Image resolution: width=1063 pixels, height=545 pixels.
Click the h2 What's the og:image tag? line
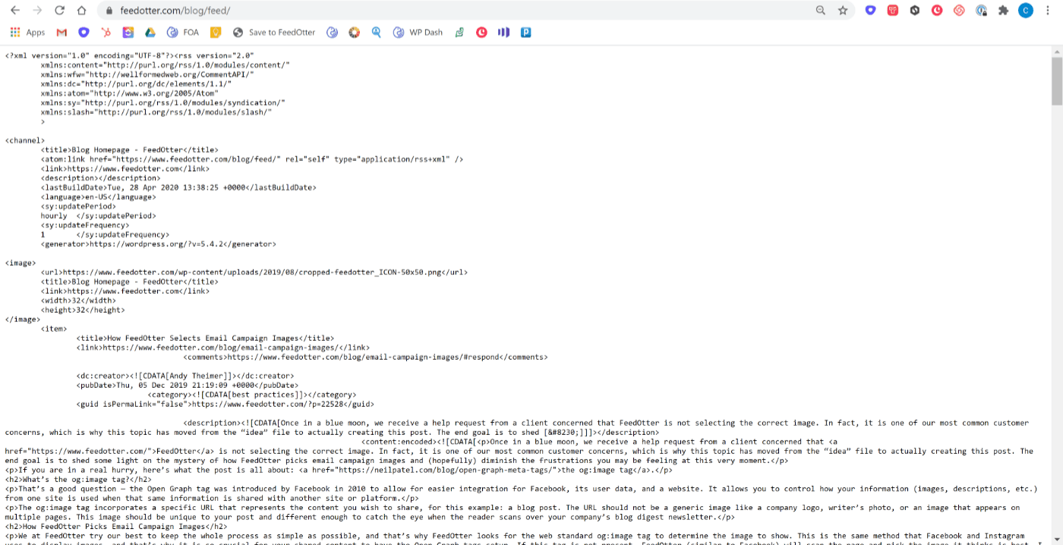(78, 480)
